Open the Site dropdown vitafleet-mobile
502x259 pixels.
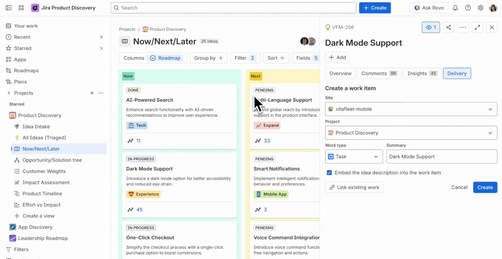coord(411,109)
